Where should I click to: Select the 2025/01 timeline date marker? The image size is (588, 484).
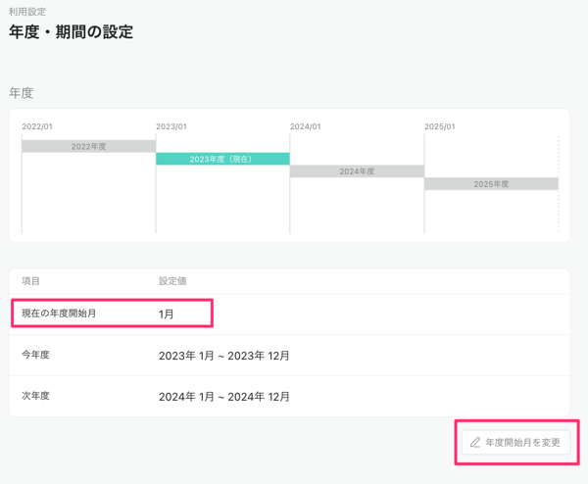click(440, 126)
